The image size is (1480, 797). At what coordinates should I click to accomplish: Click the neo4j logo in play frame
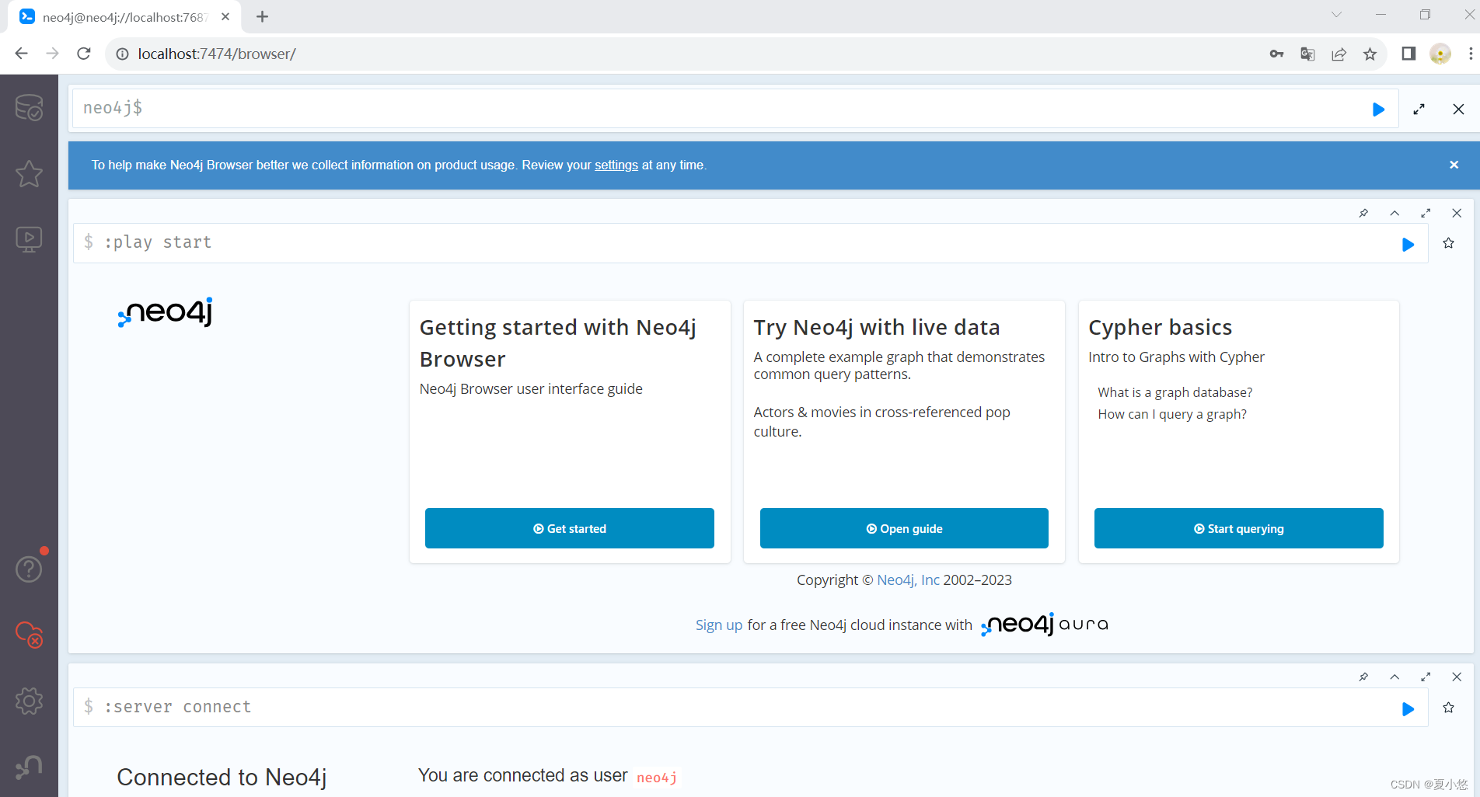tap(165, 312)
